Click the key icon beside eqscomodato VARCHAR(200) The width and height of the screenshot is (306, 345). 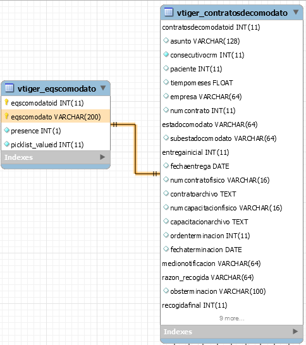[6, 116]
